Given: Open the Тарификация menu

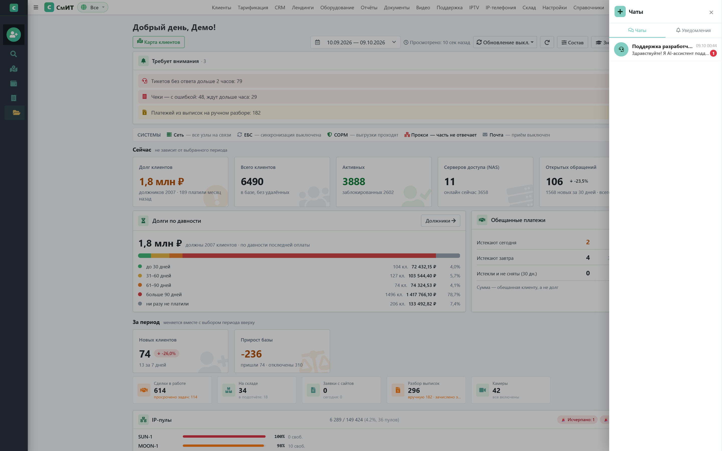Looking at the screenshot, I should [253, 8].
